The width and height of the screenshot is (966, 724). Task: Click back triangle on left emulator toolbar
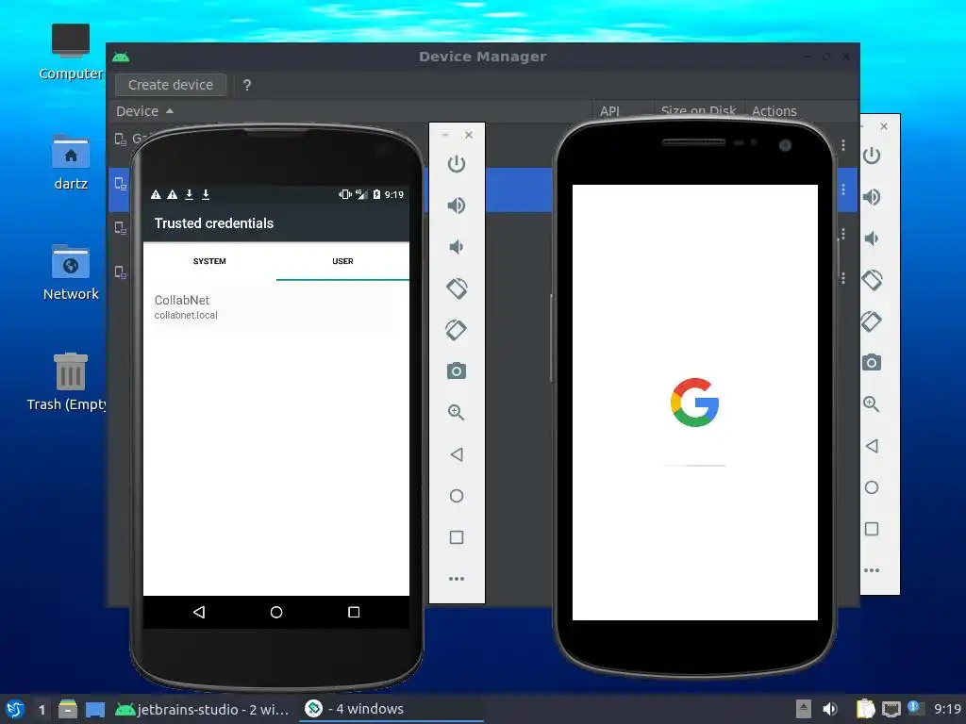[x=456, y=454]
